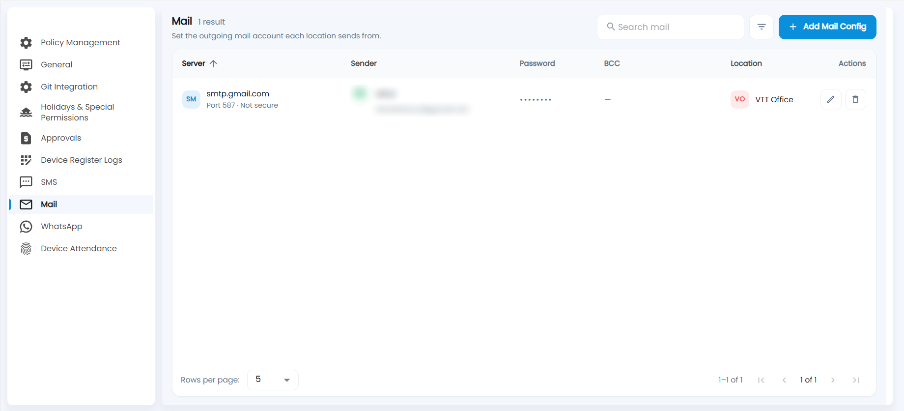This screenshot has height=411, width=904.
Task: Click the Sender column header
Action: (364, 63)
